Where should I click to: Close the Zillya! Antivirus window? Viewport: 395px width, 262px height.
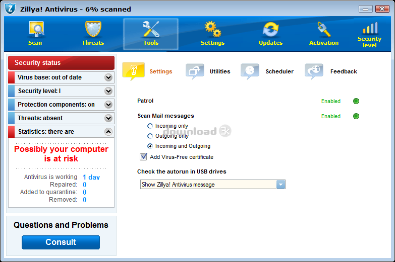(x=382, y=9)
